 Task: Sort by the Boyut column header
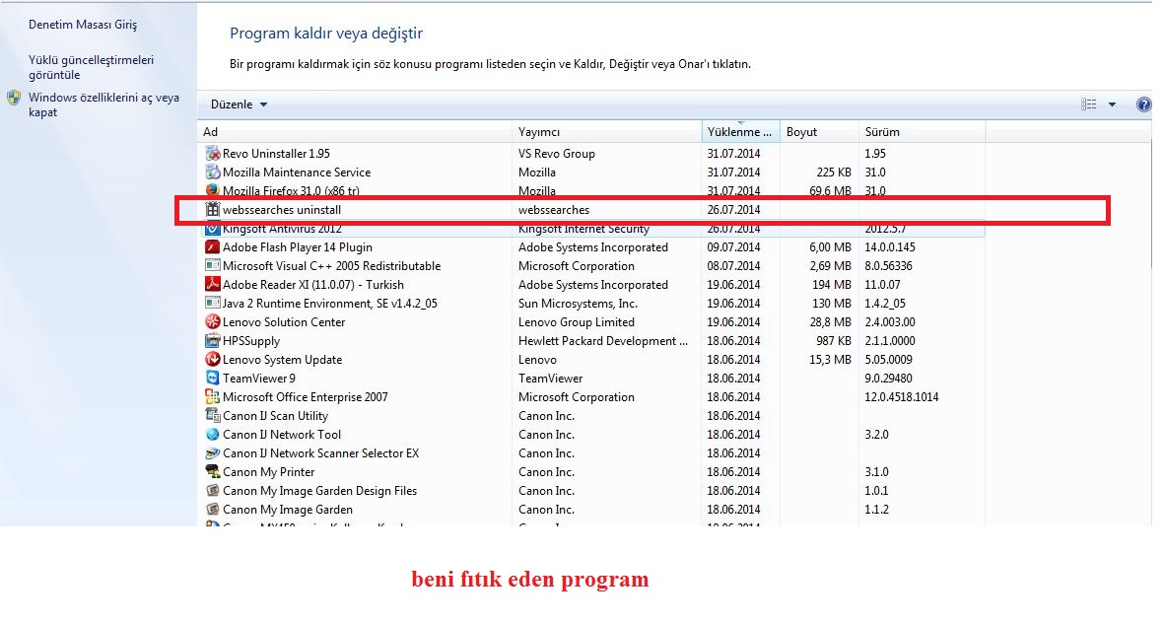coord(820,132)
